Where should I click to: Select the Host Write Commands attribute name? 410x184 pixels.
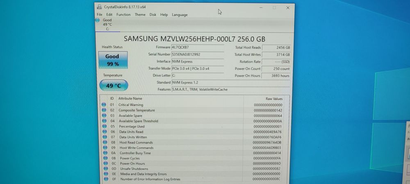137,148
